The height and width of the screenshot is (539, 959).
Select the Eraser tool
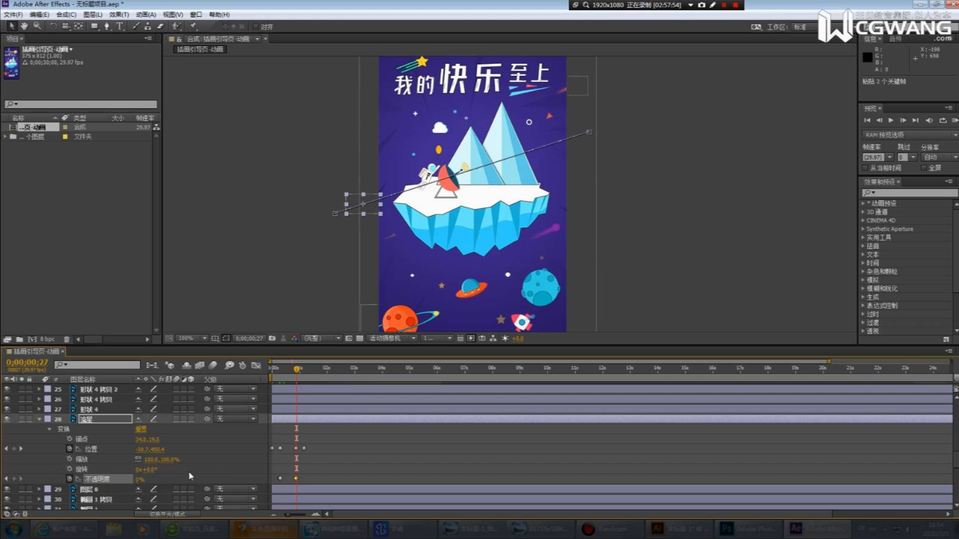point(160,26)
